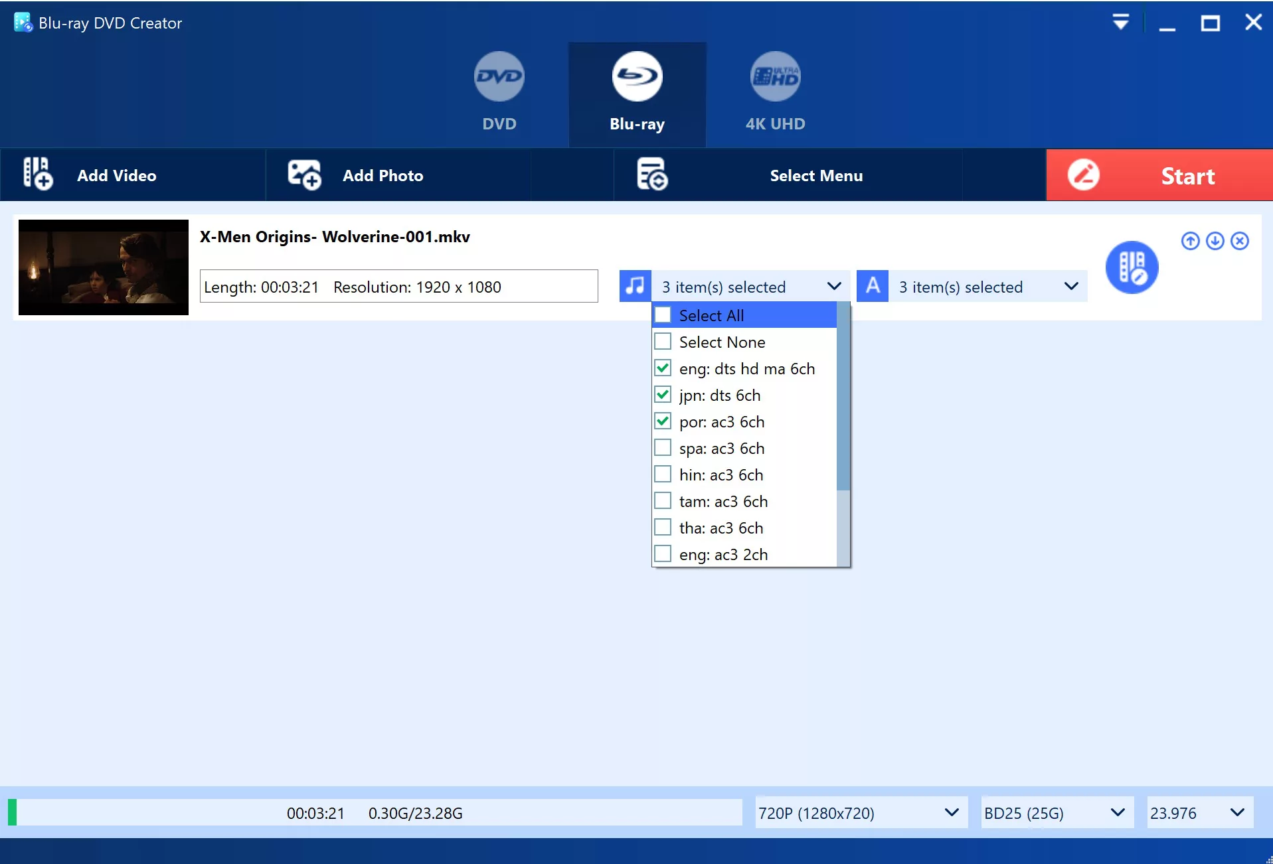Click the Add Photo icon

click(304, 175)
